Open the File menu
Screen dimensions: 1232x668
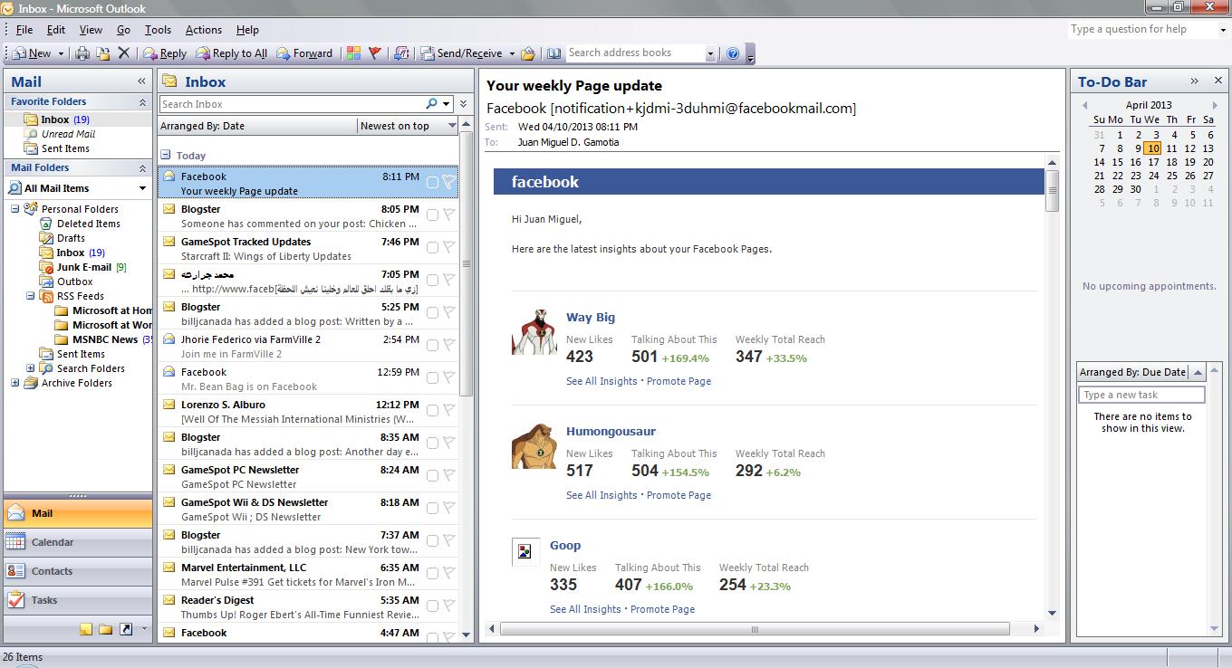click(24, 30)
